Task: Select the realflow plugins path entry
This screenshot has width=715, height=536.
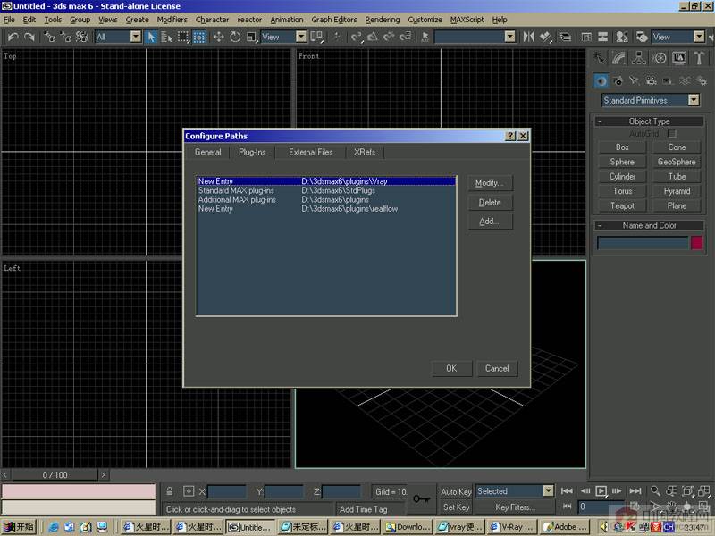Action: point(326,209)
